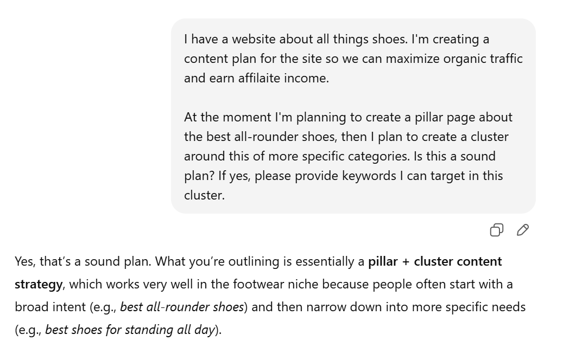Copy the user message with copy icon
Screen dimensions: 563x347
pos(496,230)
